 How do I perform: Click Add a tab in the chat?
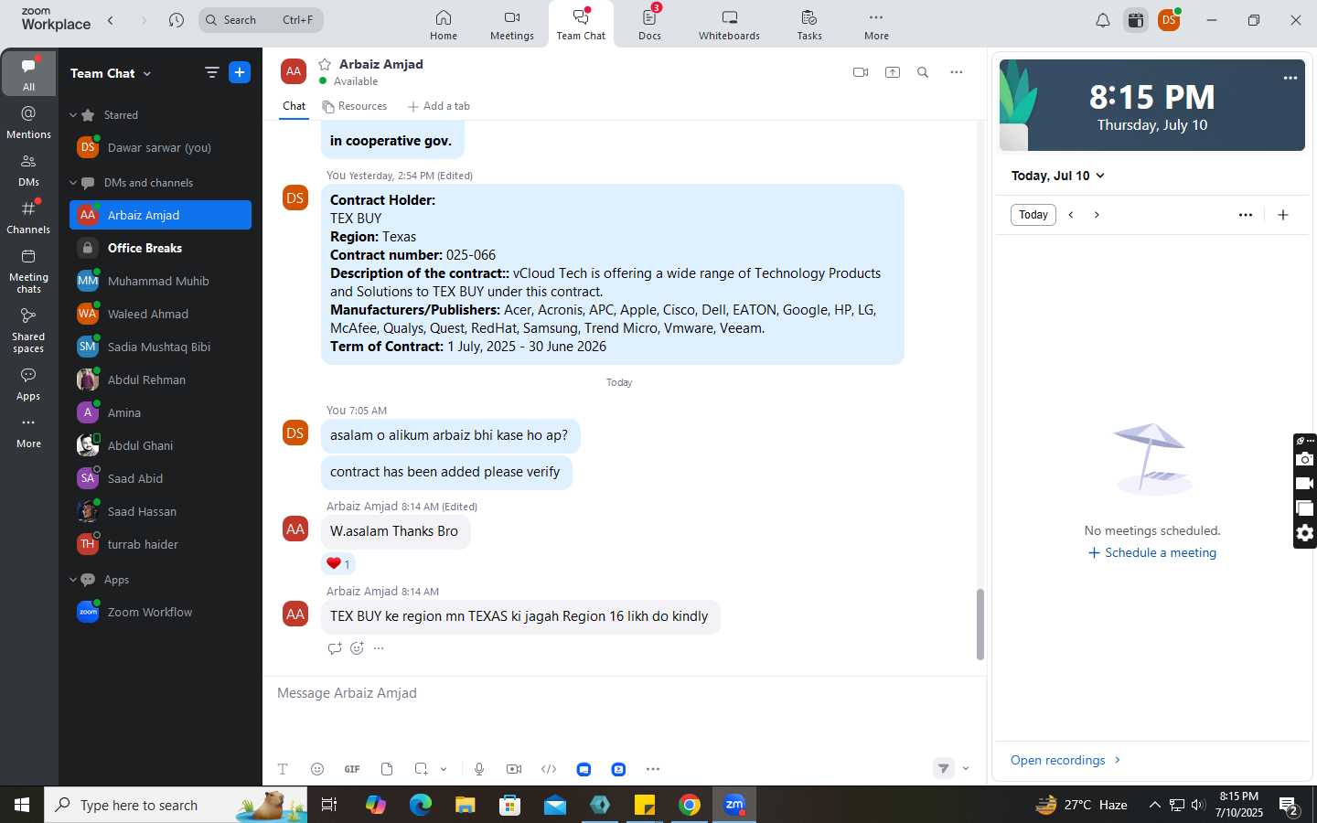point(439,106)
